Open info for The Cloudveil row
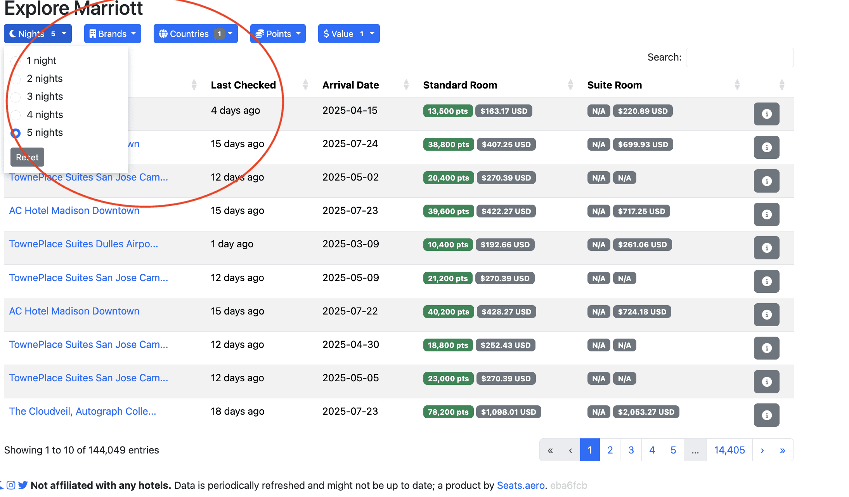The width and height of the screenshot is (849, 497). 766,415
